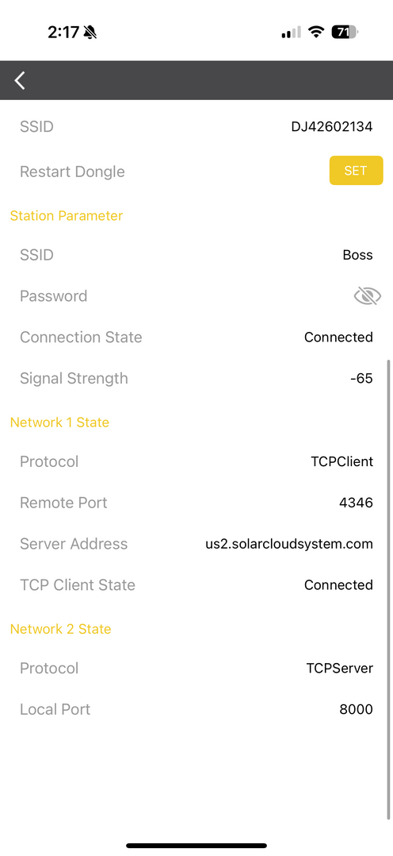
Task: Tap the Remote Port value 4346
Action: click(356, 503)
